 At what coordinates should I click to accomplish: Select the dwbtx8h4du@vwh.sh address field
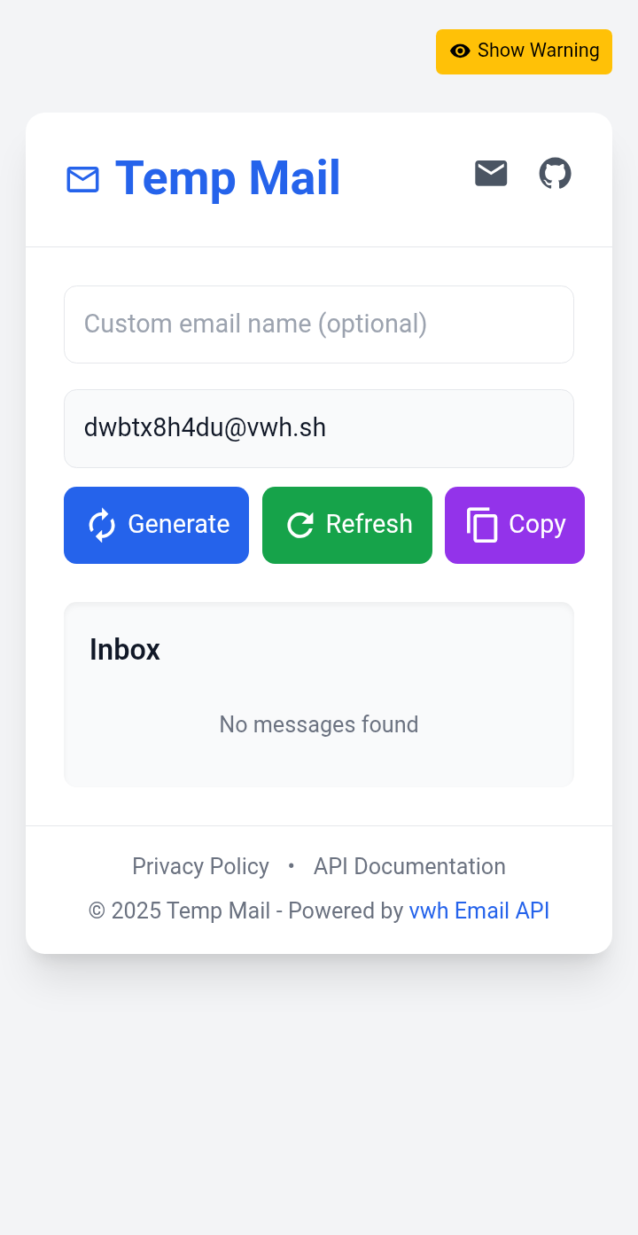pyautogui.click(x=319, y=428)
